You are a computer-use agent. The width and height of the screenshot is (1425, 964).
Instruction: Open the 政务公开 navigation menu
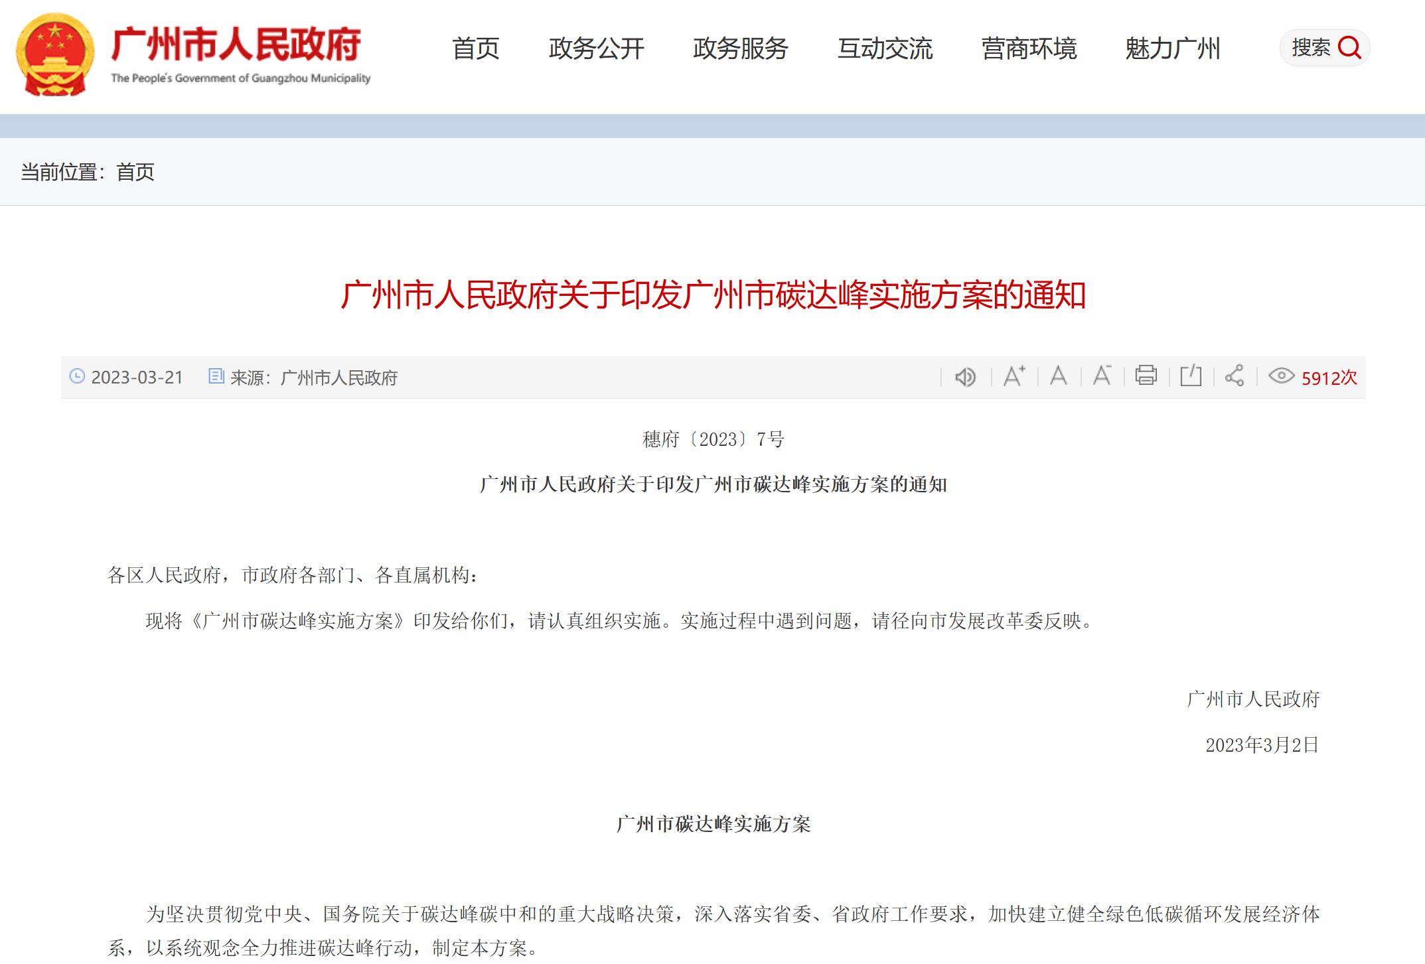597,48
